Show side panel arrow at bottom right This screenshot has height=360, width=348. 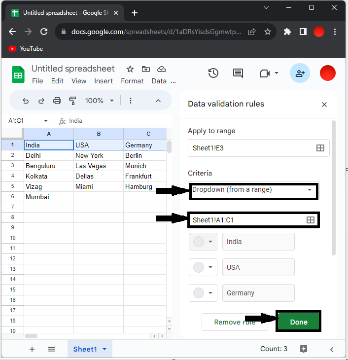pyautogui.click(x=332, y=350)
